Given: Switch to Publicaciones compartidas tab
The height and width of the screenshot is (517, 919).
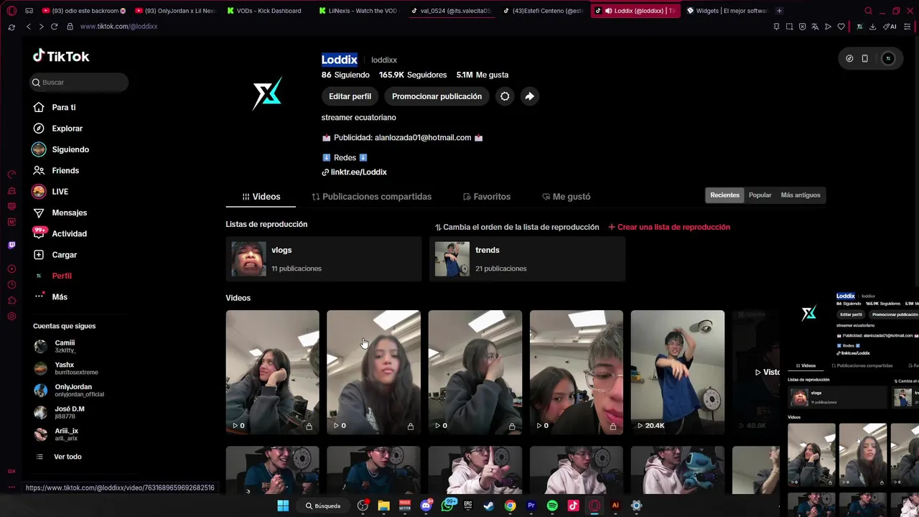Looking at the screenshot, I should 371,197.
